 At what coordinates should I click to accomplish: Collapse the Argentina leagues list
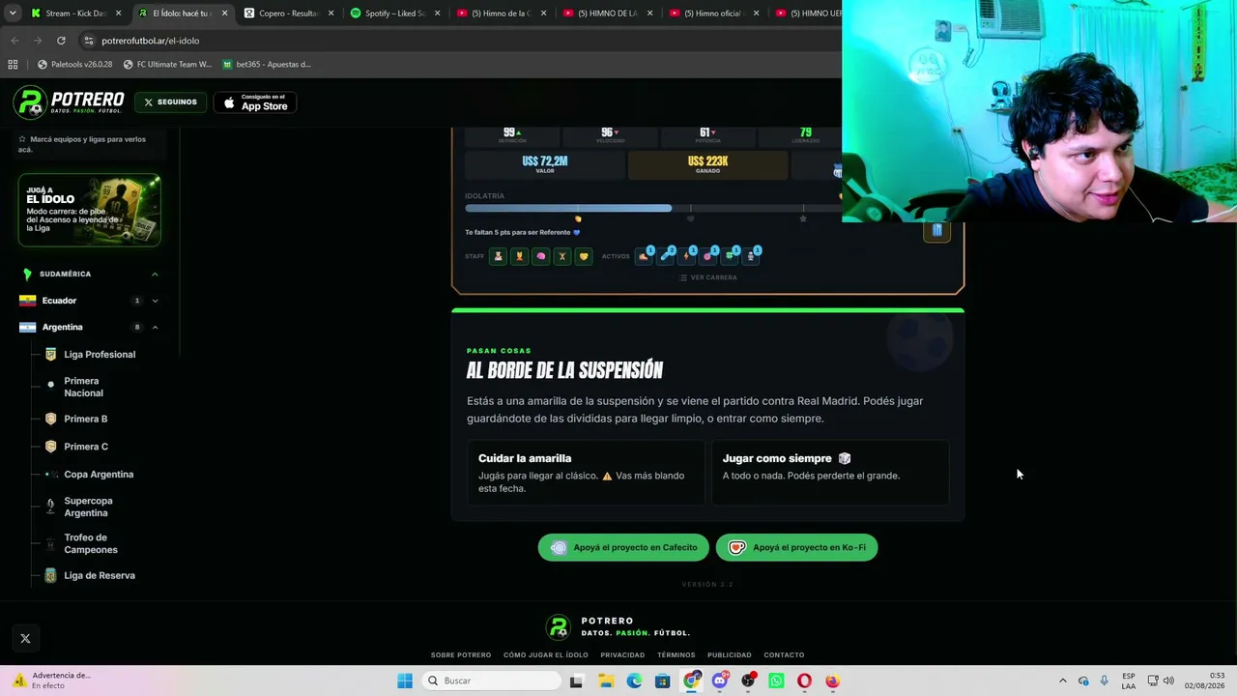tap(155, 327)
